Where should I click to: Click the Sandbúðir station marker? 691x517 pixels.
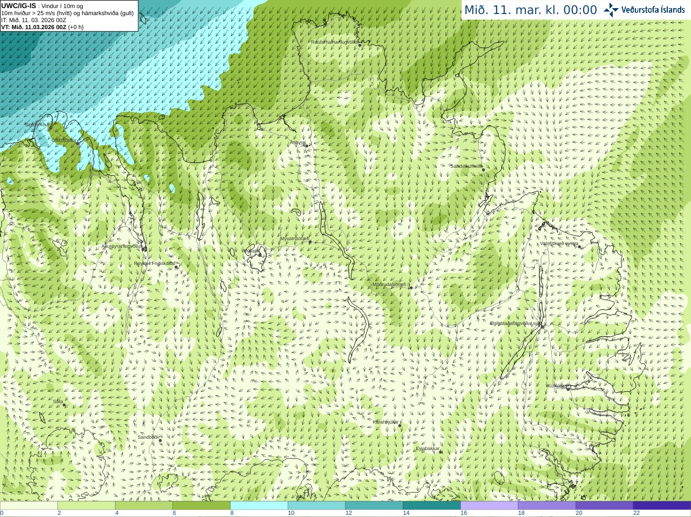(160, 440)
